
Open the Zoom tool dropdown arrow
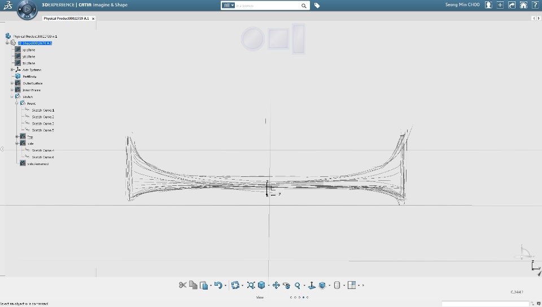pyautogui.click(x=304, y=286)
